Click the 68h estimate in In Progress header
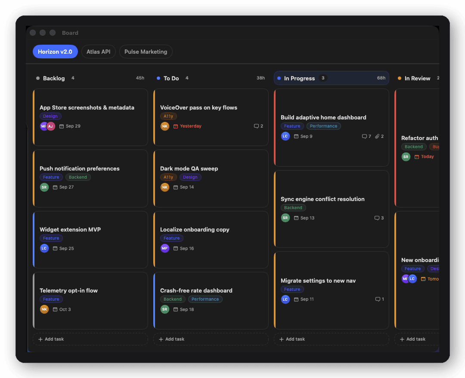465x378 pixels. pos(381,78)
